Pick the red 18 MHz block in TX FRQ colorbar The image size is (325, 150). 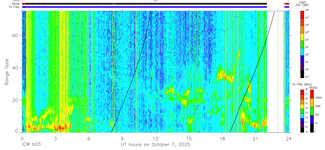tap(302, 92)
